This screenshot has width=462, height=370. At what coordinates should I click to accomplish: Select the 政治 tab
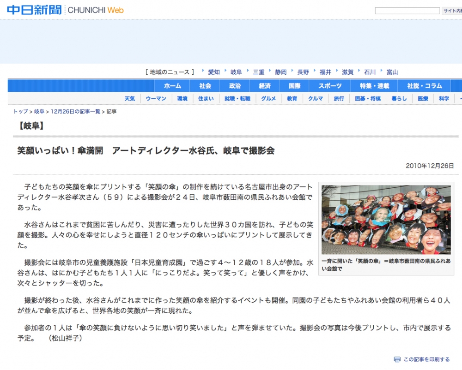pyautogui.click(x=235, y=86)
